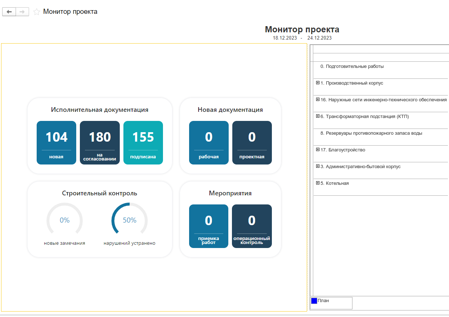Click the 50% нарушений устранено gauge
Image resolution: width=449 pixels, height=317 pixels.
[x=130, y=220]
